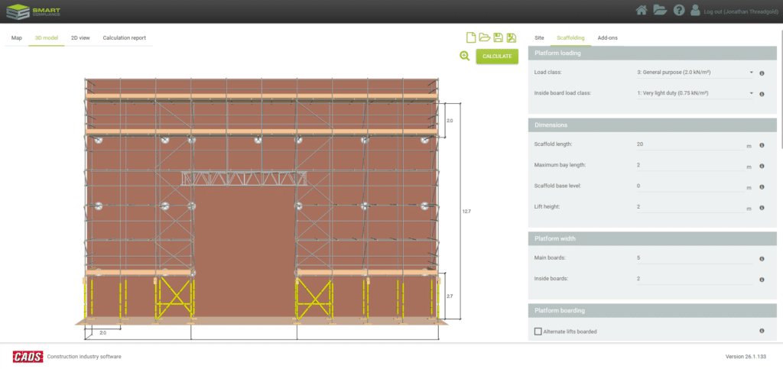The width and height of the screenshot is (783, 369).
Task: Show info for Lift height
Action: click(762, 208)
